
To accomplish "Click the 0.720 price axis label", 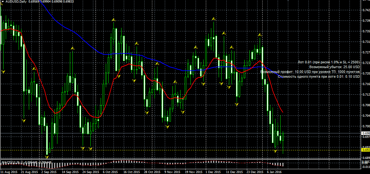I will (x=366, y=74).
